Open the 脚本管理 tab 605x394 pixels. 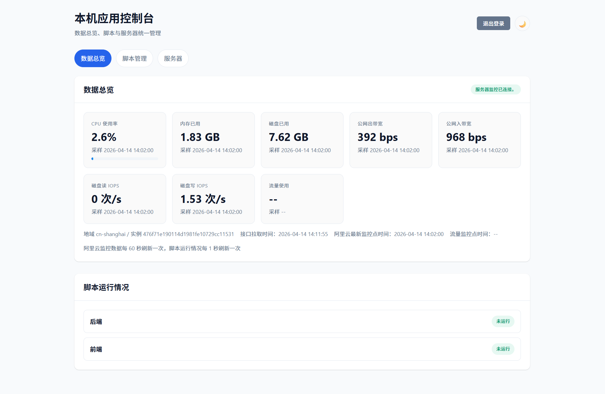pyautogui.click(x=134, y=58)
